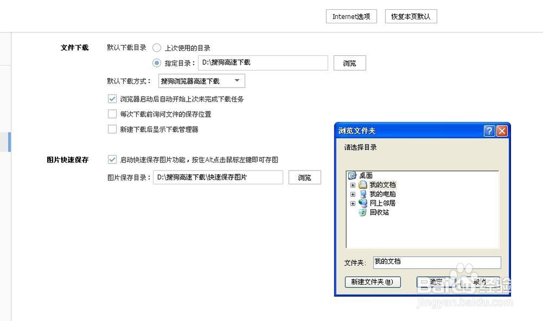Confirm with 确定 button in dialog
Screen dimensions: 543x321
[436, 282]
